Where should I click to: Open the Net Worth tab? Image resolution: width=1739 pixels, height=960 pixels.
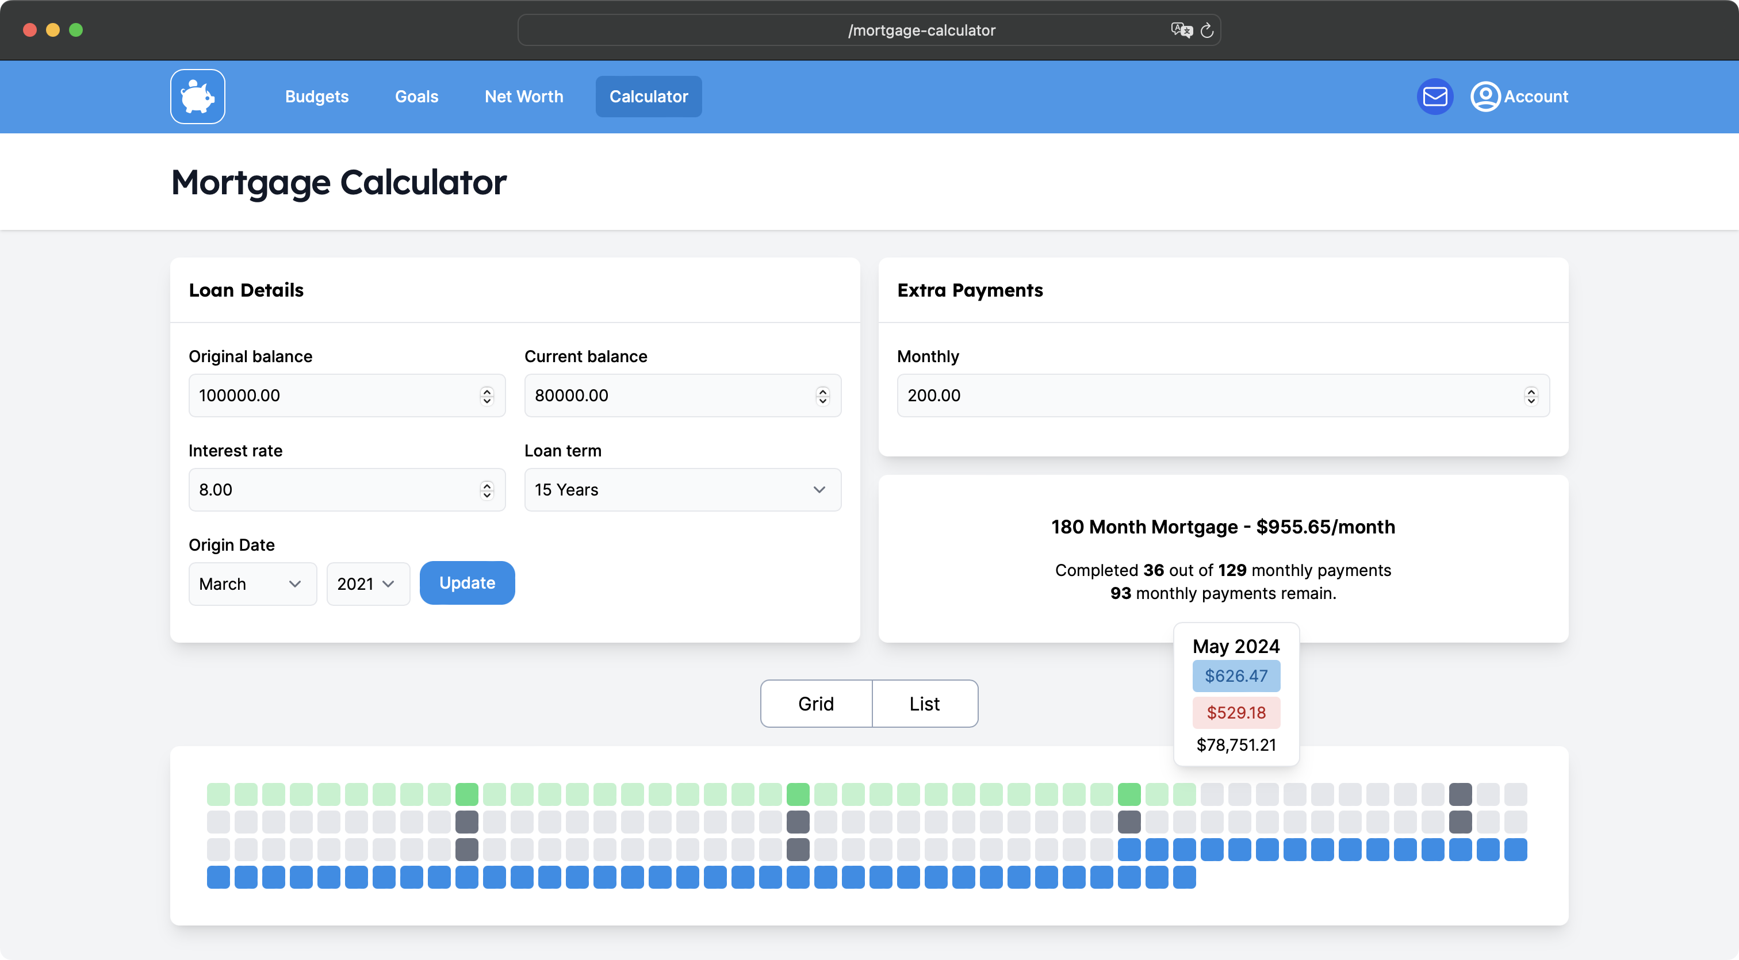523,97
